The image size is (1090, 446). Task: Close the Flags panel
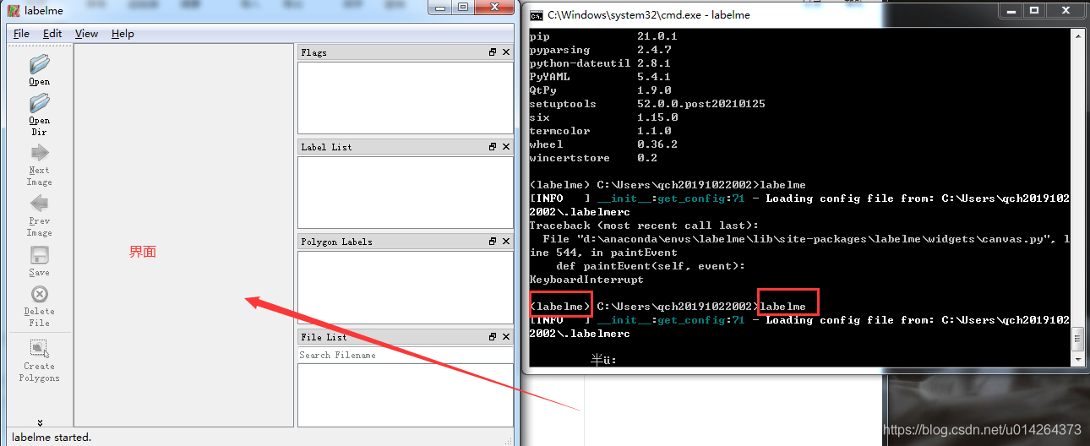[506, 52]
